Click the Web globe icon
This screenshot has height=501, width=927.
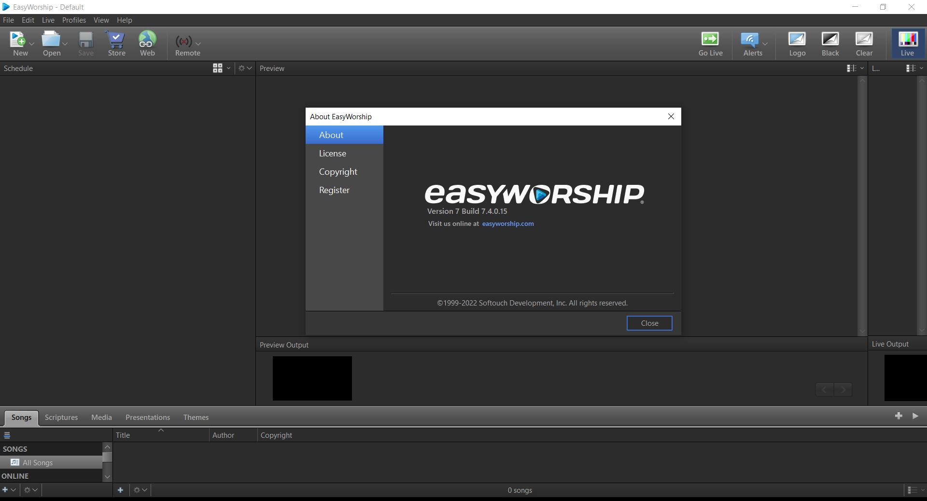pyautogui.click(x=147, y=39)
